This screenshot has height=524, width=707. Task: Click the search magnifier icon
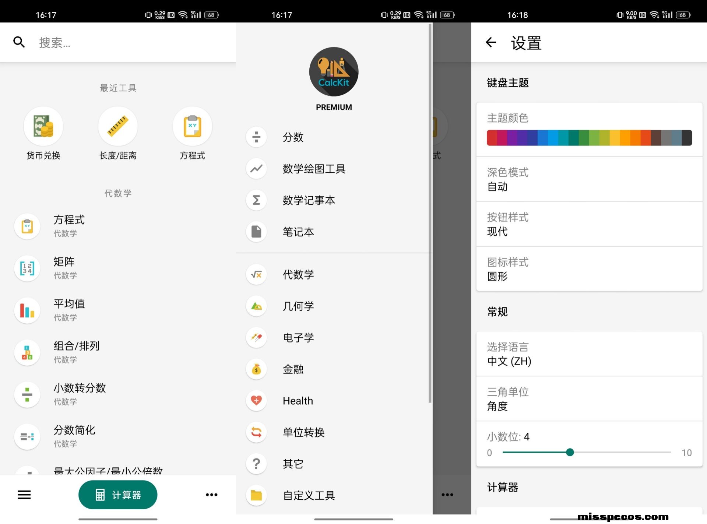click(19, 42)
